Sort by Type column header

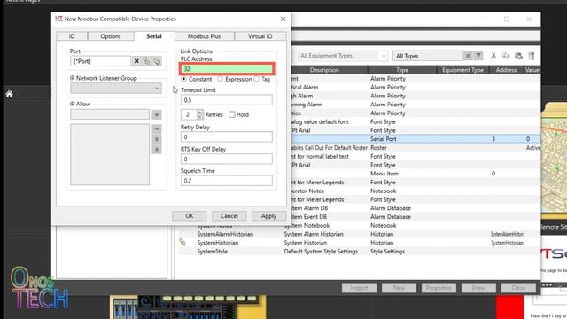click(402, 70)
